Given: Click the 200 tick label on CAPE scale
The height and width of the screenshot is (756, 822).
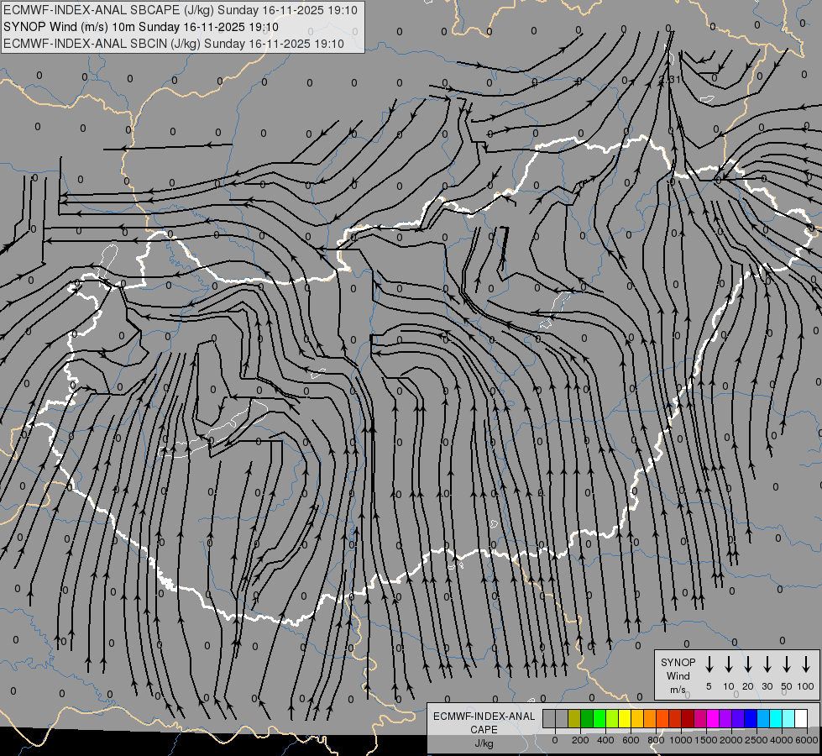Looking at the screenshot, I should (580, 740).
